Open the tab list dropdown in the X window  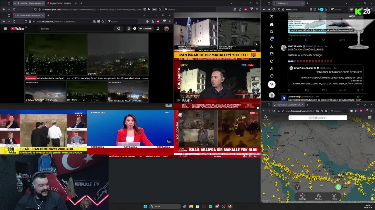[x=346, y=3]
